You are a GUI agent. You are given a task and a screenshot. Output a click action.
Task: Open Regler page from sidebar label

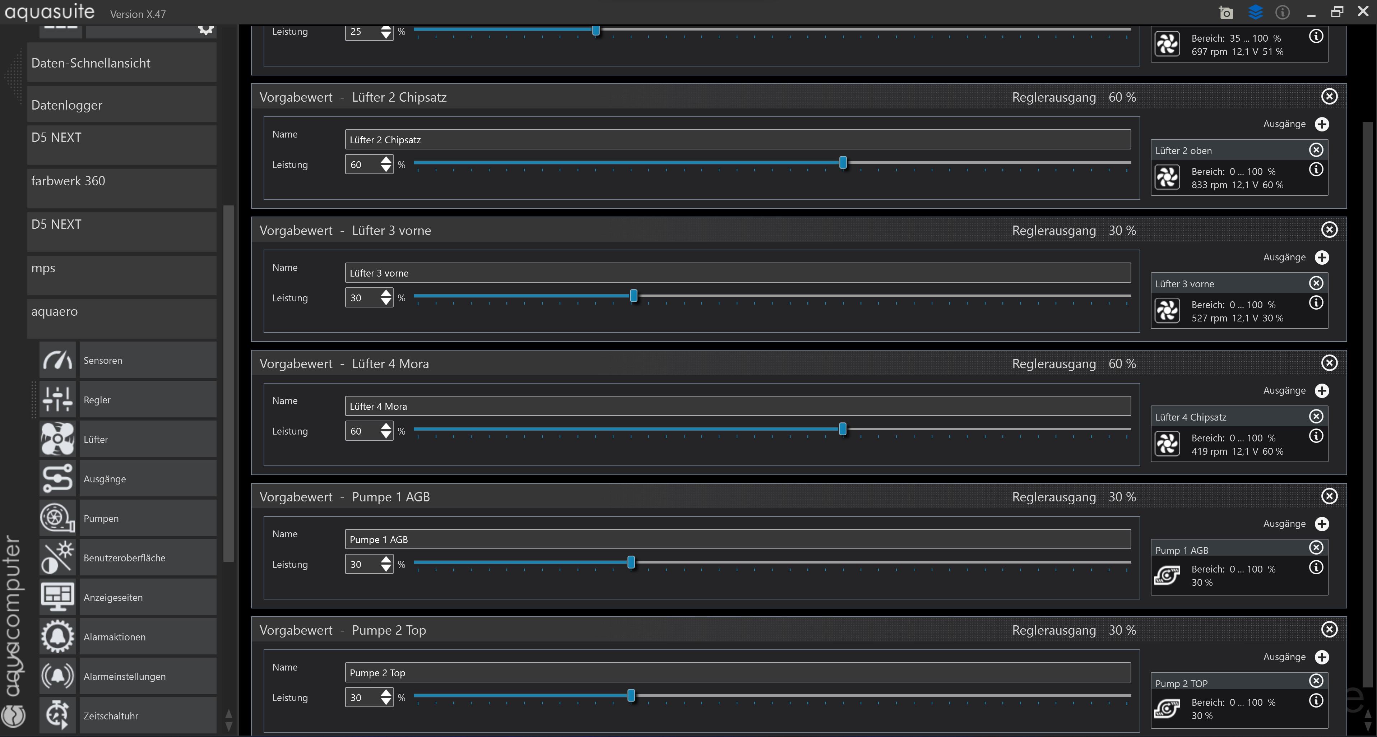(x=148, y=400)
